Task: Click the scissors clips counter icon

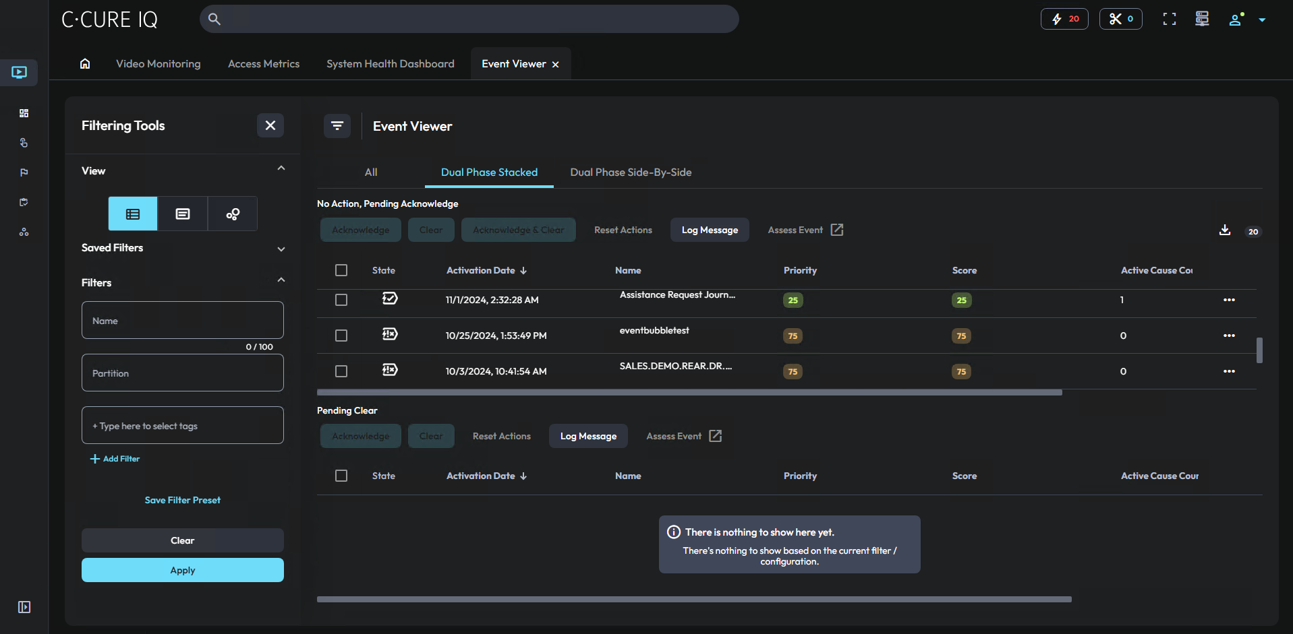Action: tap(1114, 19)
